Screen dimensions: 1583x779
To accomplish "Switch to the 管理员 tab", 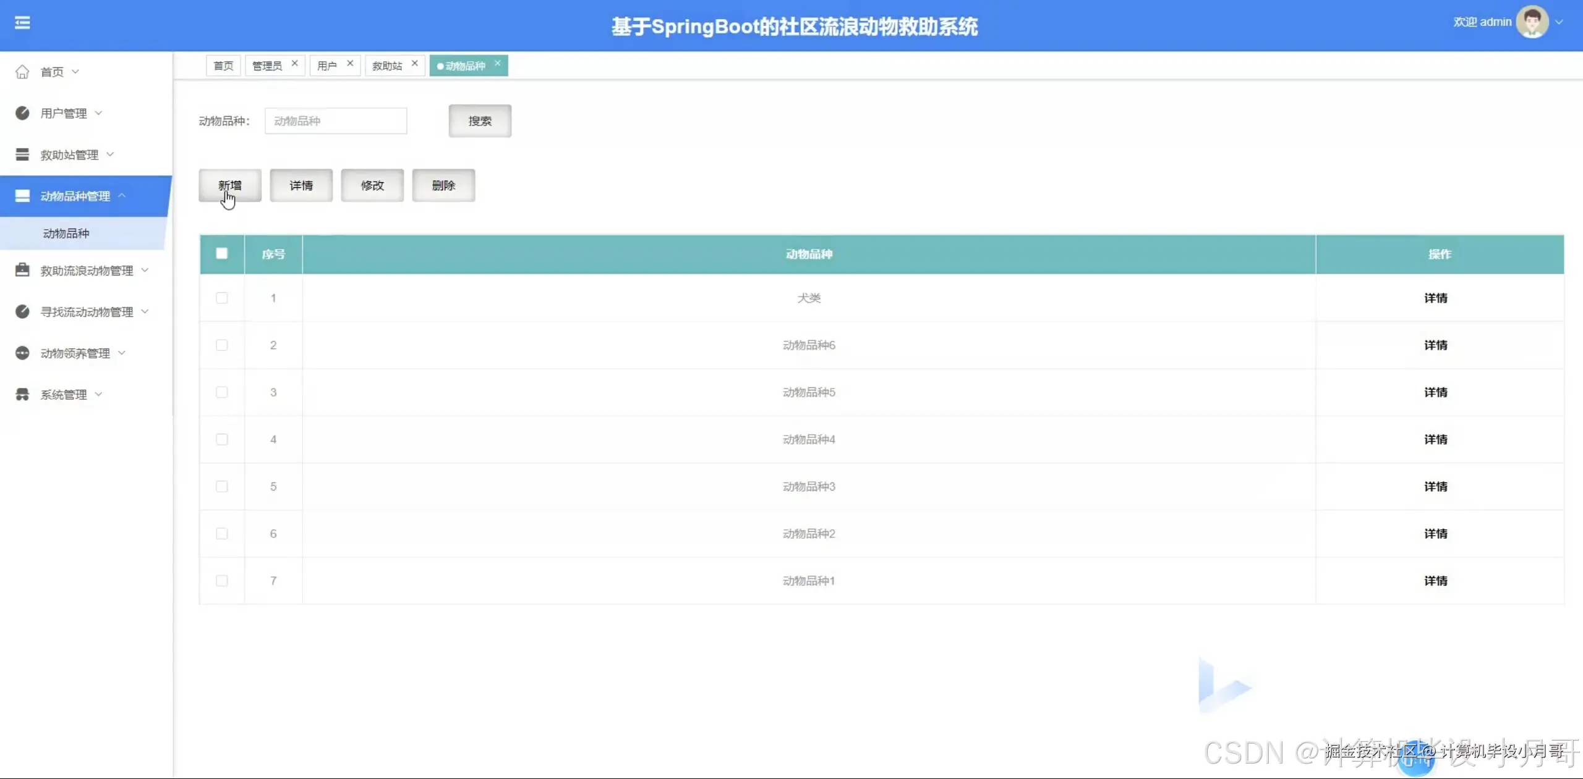I will click(x=267, y=65).
